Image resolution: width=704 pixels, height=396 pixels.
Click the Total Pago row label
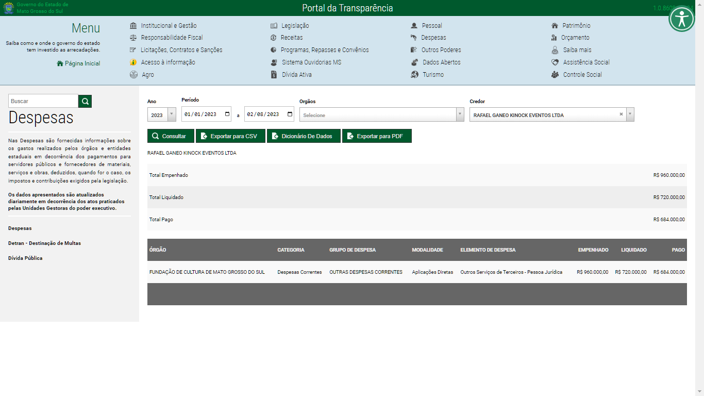point(161,220)
